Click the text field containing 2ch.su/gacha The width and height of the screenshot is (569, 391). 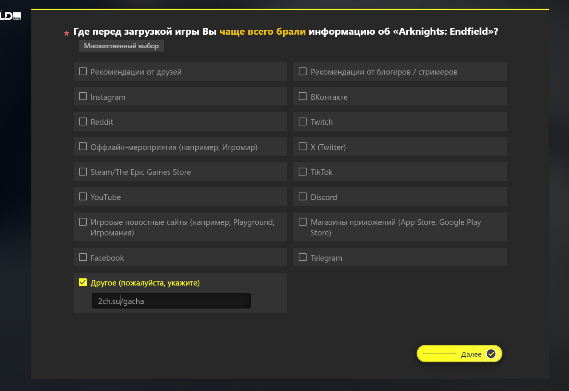click(x=171, y=301)
